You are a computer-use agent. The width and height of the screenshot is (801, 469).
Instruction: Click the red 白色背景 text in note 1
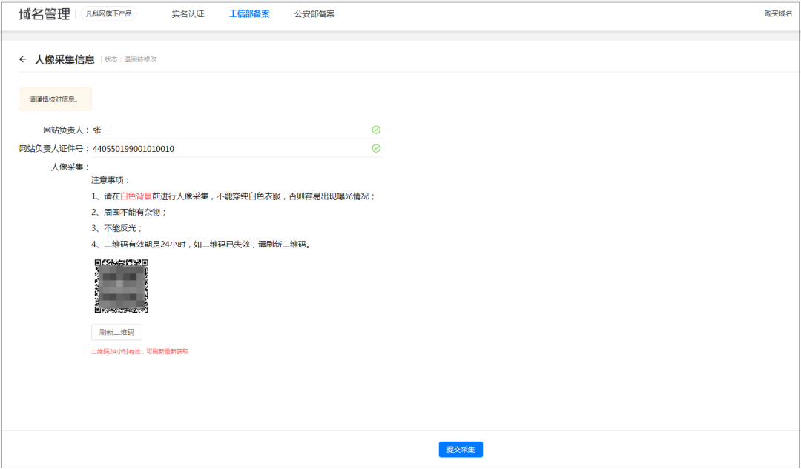(x=136, y=196)
